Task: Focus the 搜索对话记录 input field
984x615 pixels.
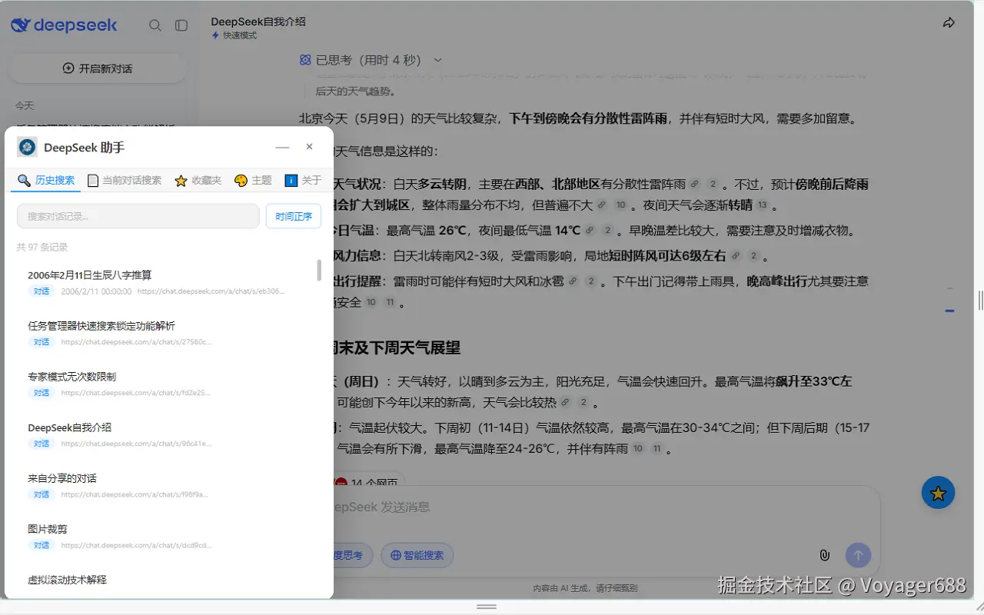Action: (x=138, y=216)
